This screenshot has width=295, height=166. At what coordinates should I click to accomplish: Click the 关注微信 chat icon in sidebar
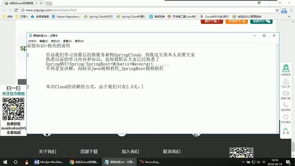click(x=286, y=119)
